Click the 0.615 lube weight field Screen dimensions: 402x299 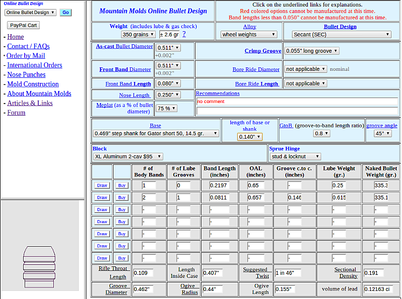[x=339, y=197]
